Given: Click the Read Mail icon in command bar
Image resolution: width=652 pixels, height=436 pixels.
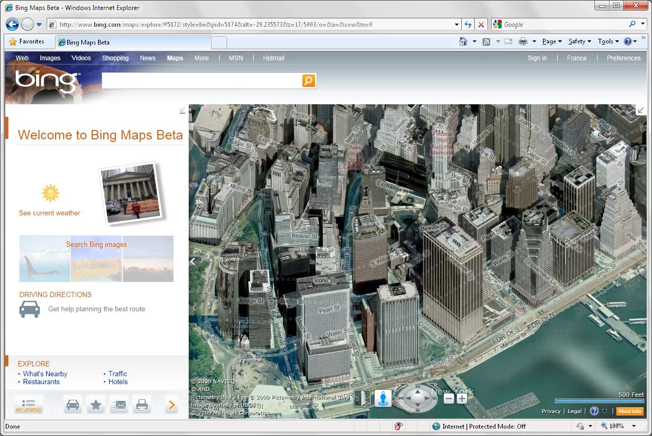Looking at the screenshot, I should pyautogui.click(x=508, y=41).
